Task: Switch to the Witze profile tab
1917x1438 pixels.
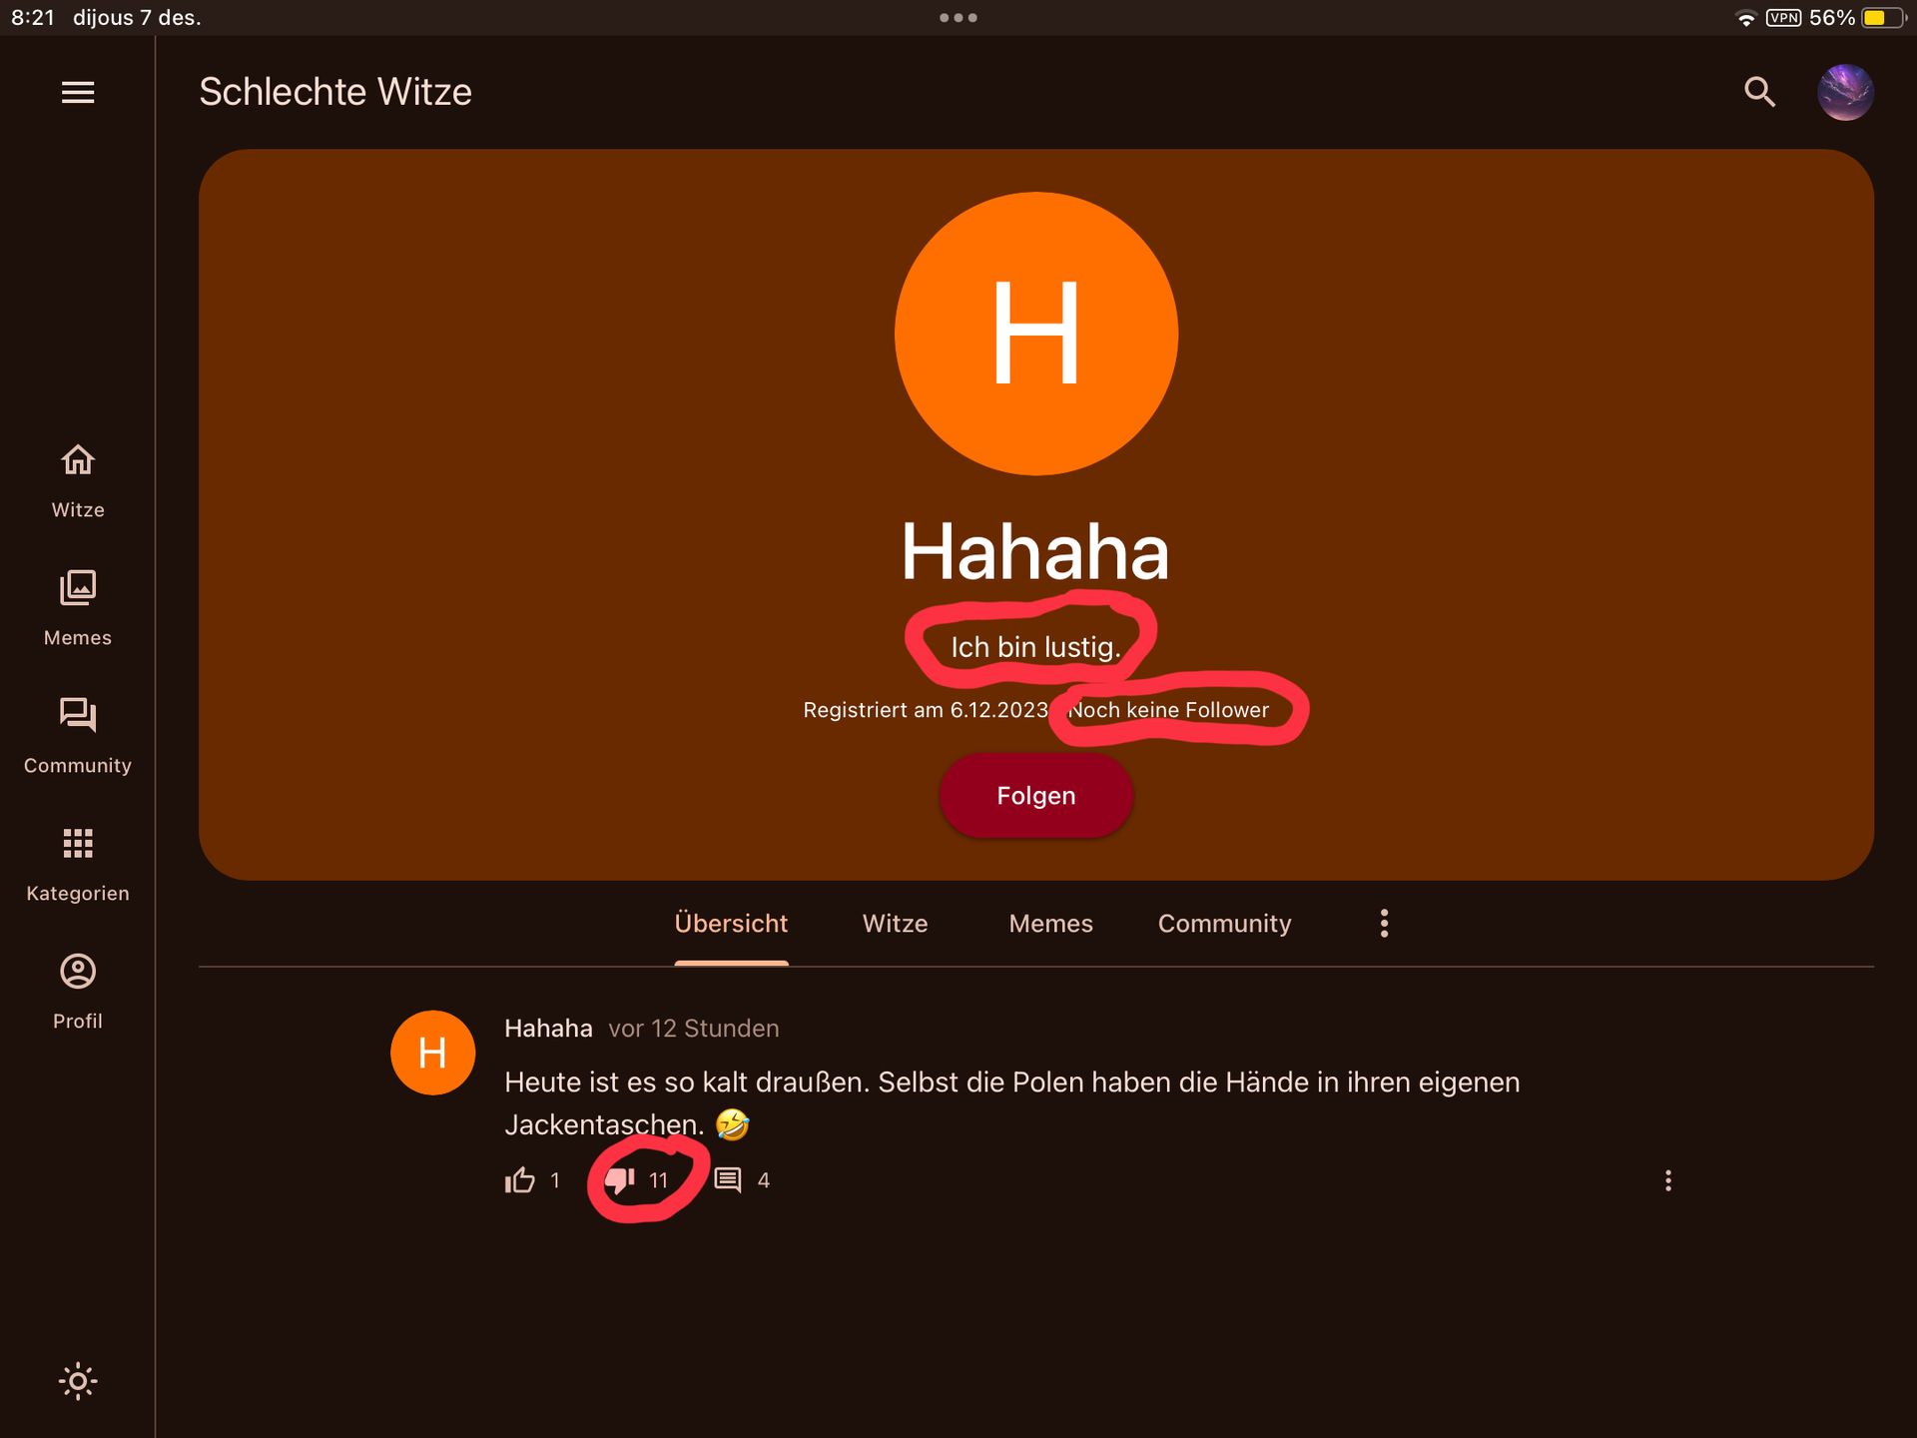Action: 895,923
